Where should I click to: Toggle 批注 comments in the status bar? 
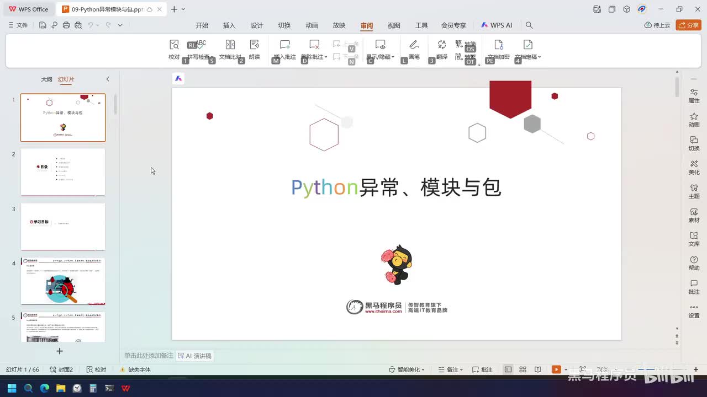(x=481, y=369)
